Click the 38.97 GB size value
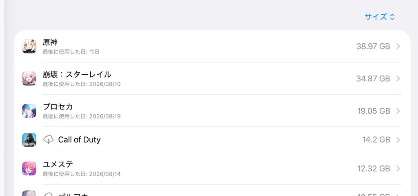418x196 pixels. (x=373, y=47)
